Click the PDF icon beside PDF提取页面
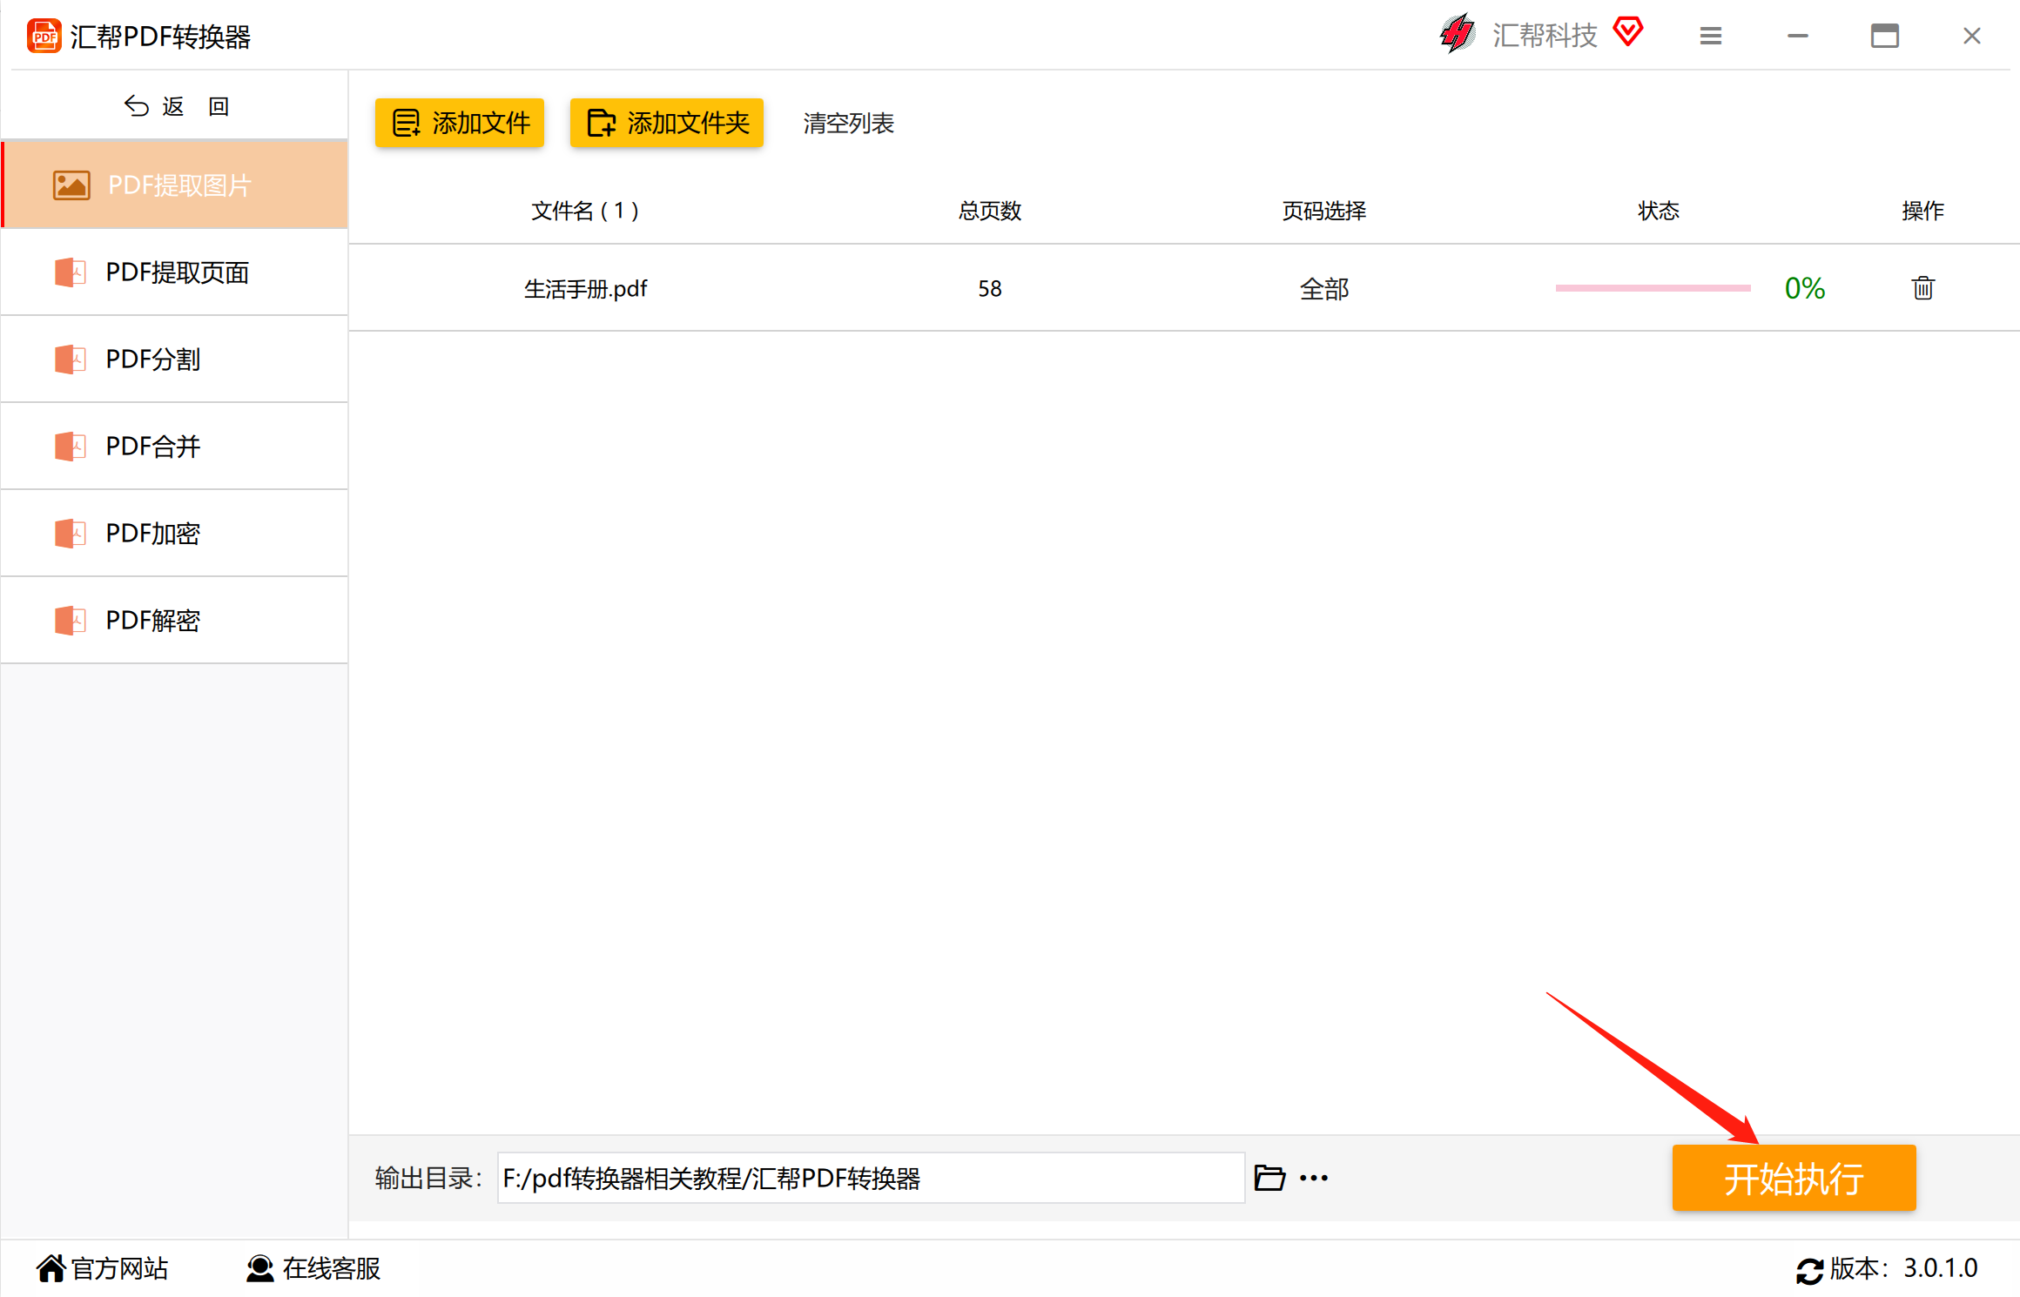The height and width of the screenshot is (1297, 2020). (x=70, y=272)
